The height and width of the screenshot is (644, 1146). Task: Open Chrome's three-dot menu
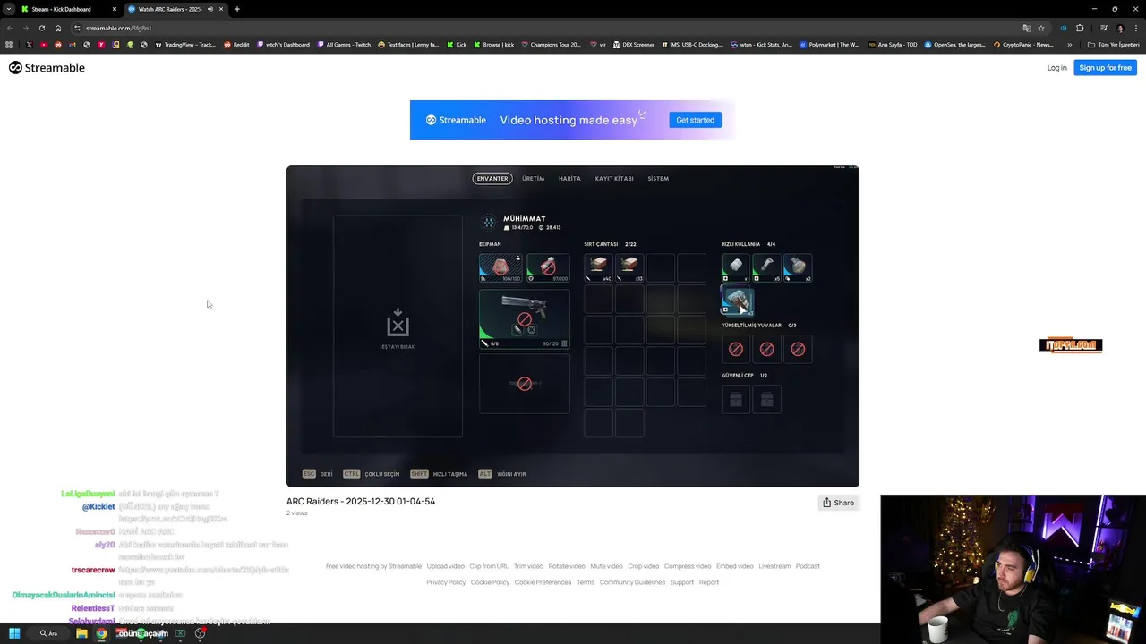pos(1136,28)
